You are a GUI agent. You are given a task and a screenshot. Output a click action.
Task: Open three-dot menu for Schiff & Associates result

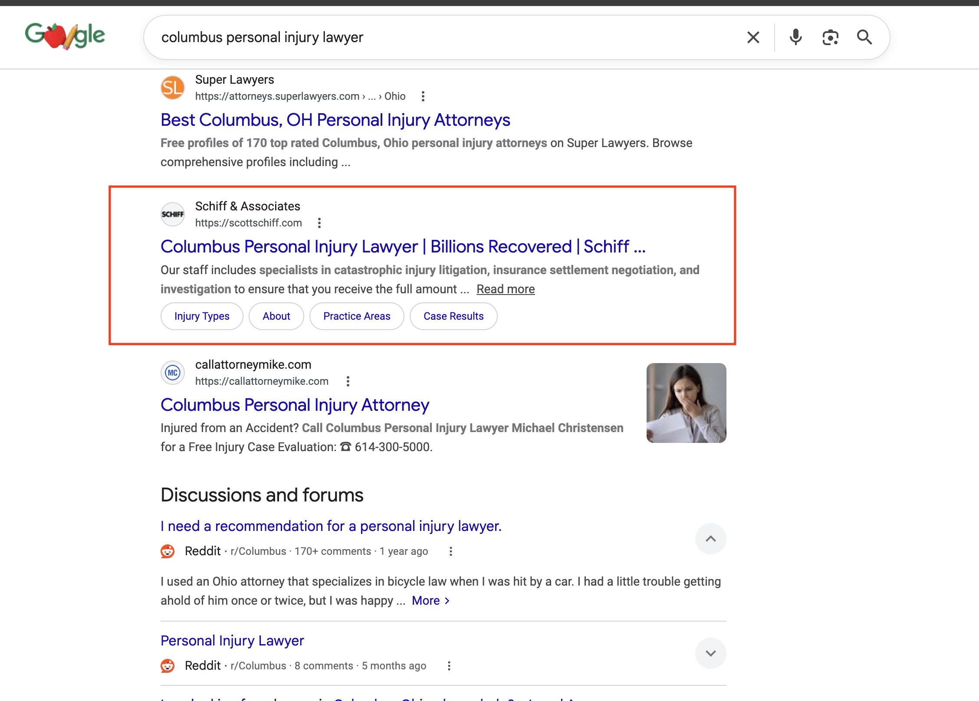[319, 223]
